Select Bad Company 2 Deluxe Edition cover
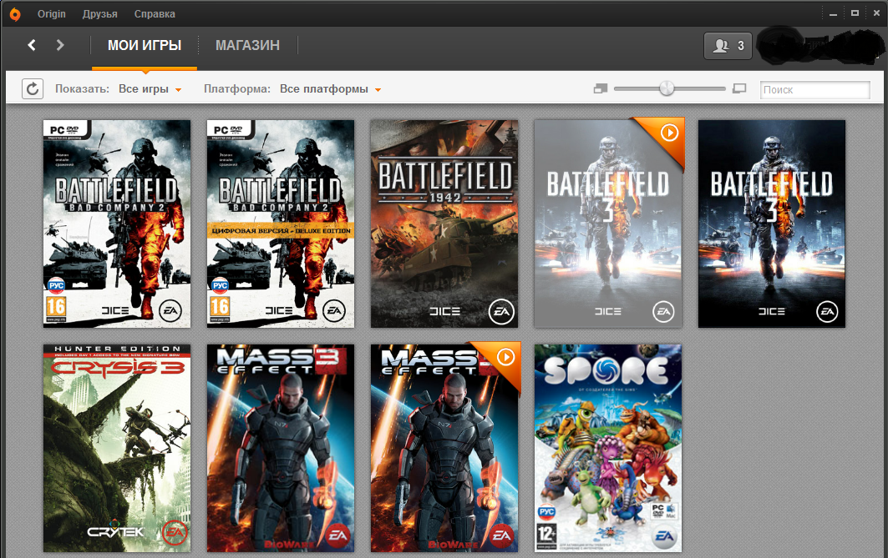 [x=281, y=224]
